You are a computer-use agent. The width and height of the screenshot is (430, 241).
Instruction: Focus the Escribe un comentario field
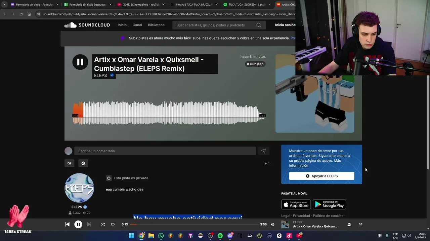coord(165,151)
